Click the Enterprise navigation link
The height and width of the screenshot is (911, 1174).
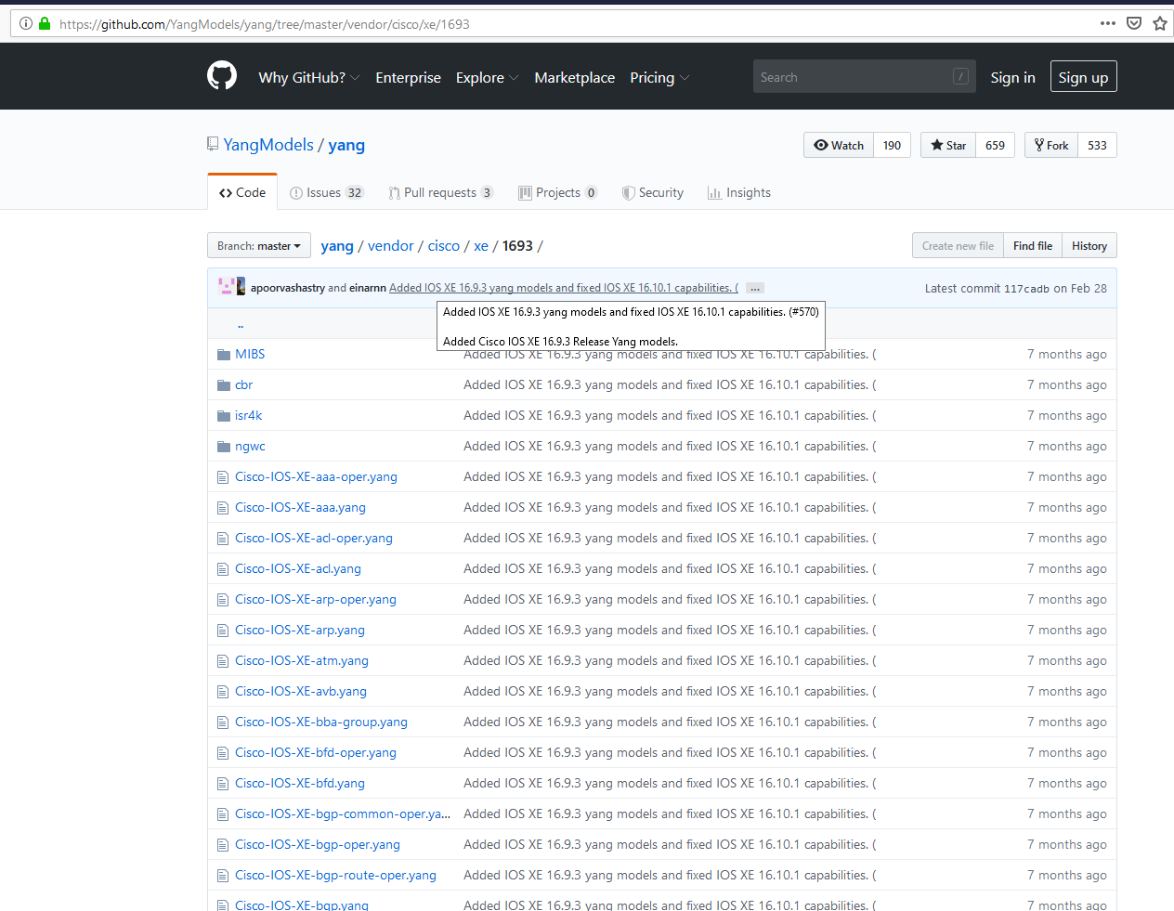coord(408,78)
